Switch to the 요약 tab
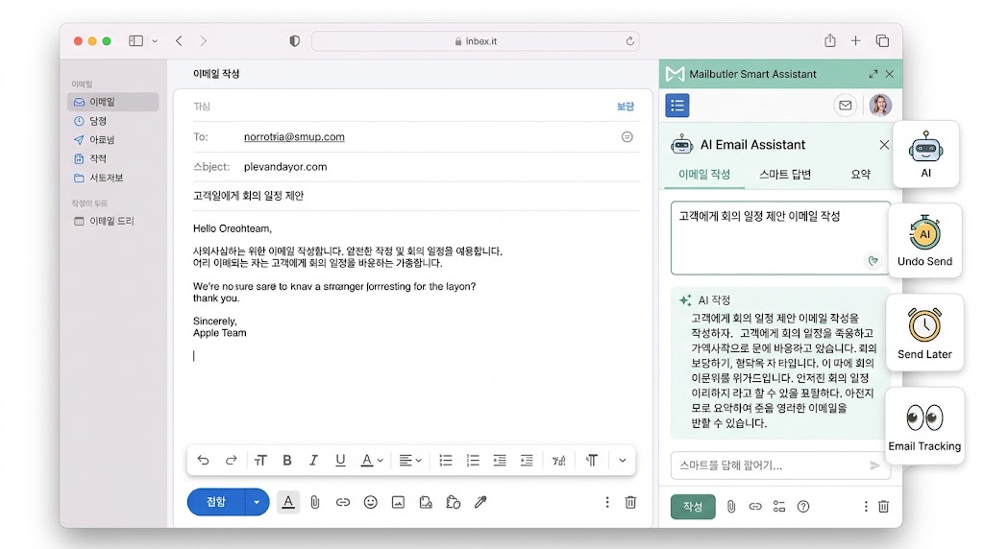Screen dimensions: 984x549 pyautogui.click(x=860, y=175)
